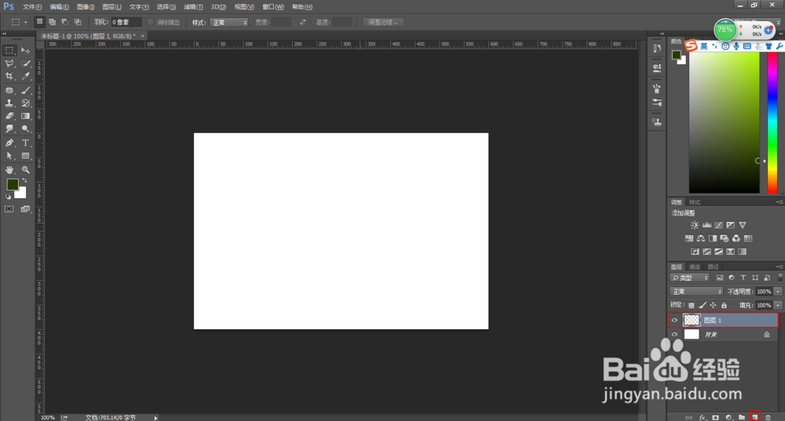The image size is (785, 421).
Task: Select the Pen tool
Action: [9, 143]
